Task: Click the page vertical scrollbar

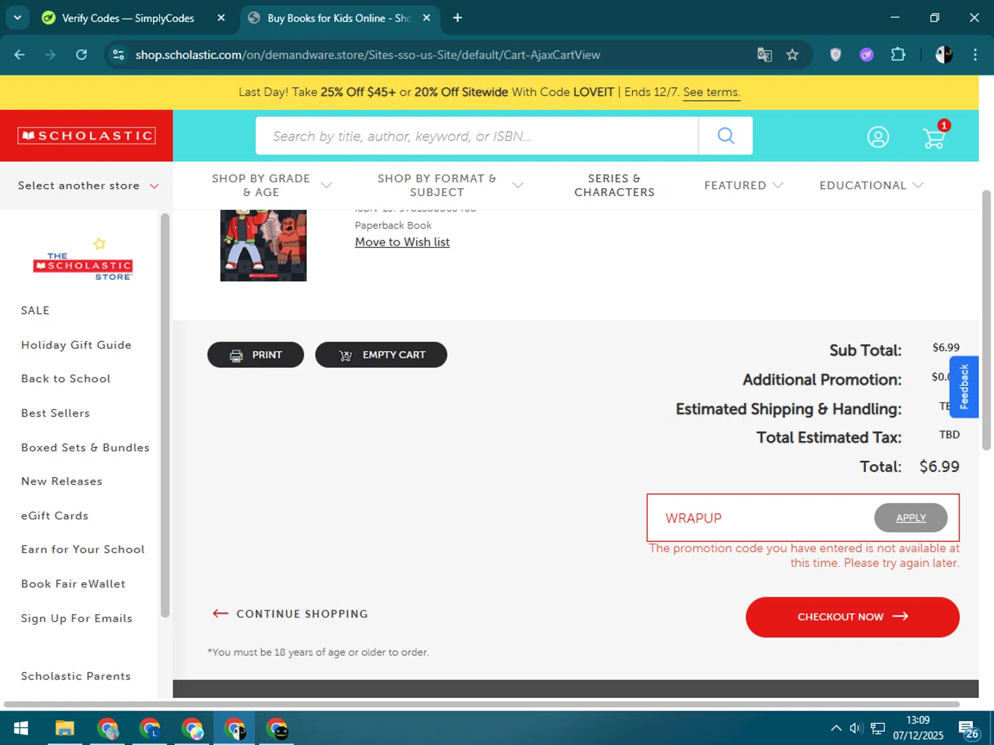Action: (986, 320)
